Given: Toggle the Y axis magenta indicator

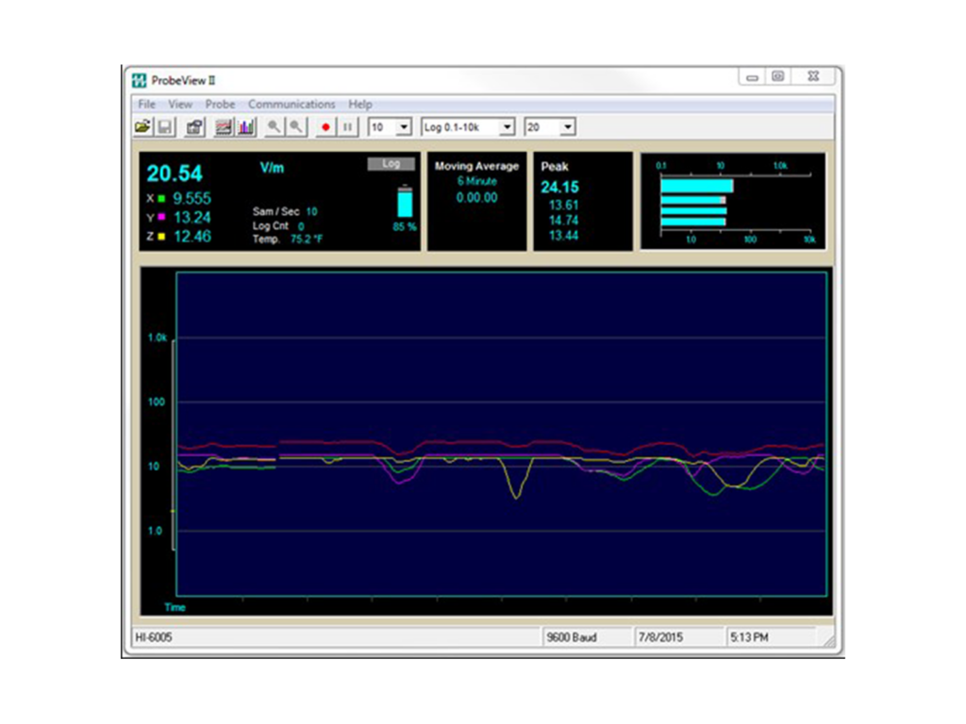Looking at the screenshot, I should click(x=162, y=217).
